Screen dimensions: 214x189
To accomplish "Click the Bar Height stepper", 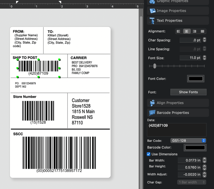I will tap(204, 167).
